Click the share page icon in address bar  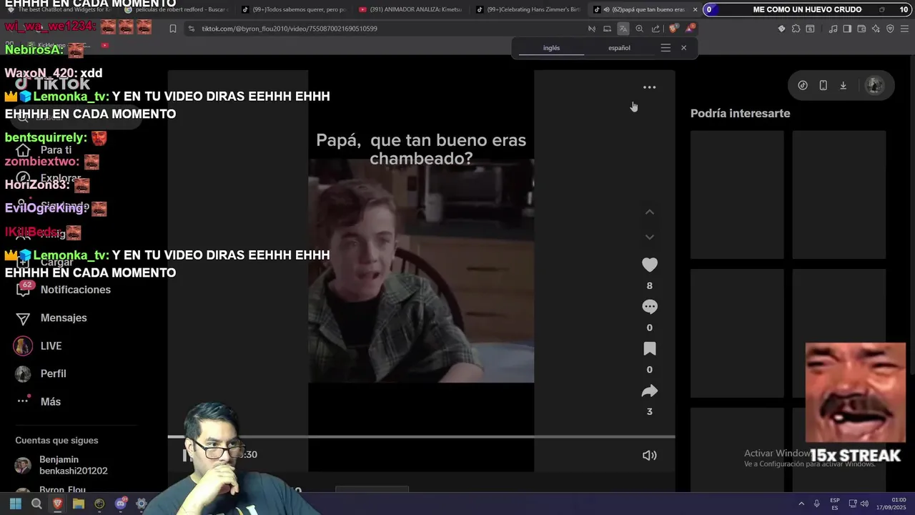point(656,29)
